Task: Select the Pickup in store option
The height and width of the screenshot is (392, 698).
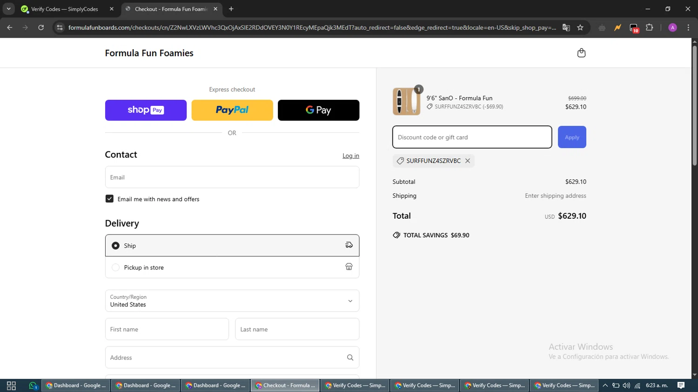Action: (x=232, y=267)
